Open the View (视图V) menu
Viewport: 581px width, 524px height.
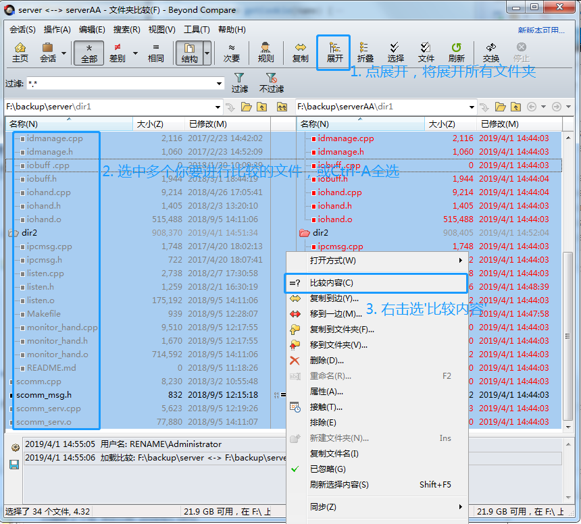162,30
